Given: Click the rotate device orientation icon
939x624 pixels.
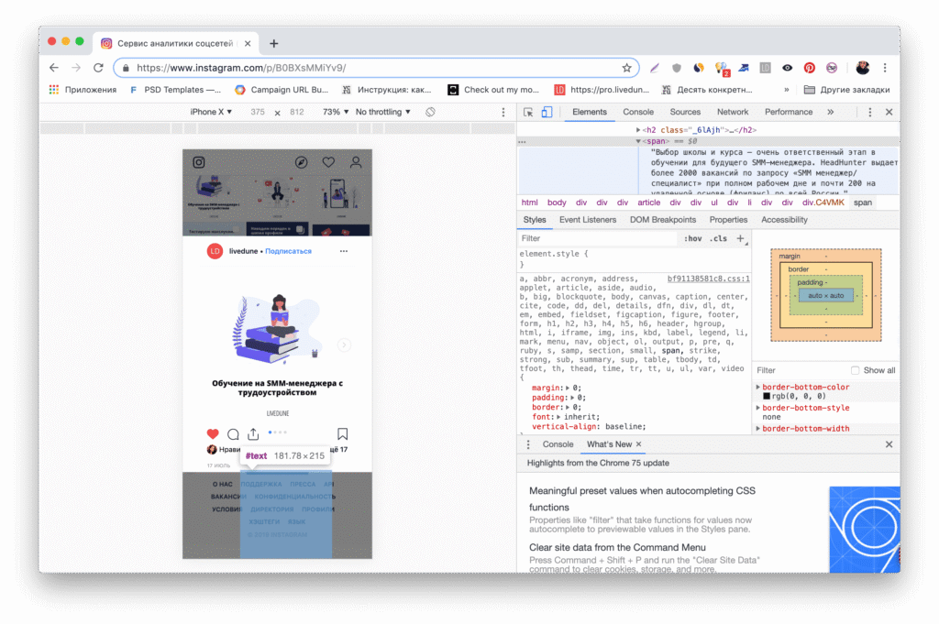Looking at the screenshot, I should point(432,112).
